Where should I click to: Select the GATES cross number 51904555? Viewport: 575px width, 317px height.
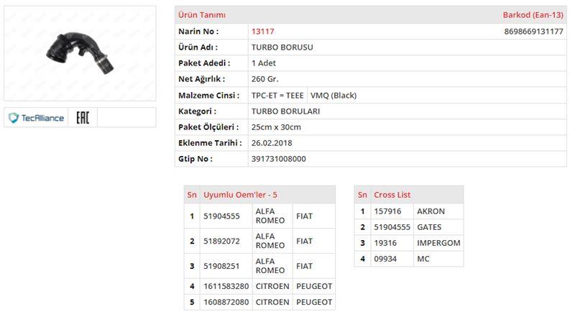pyautogui.click(x=392, y=227)
